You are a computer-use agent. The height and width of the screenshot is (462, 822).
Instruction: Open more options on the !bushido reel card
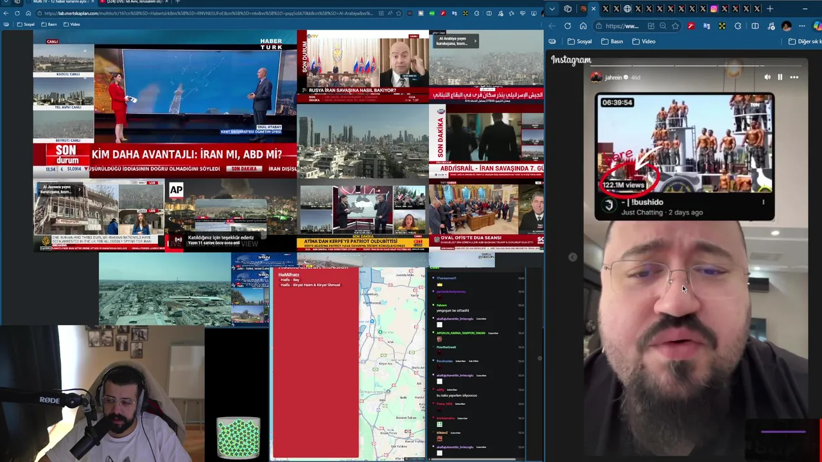[764, 202]
